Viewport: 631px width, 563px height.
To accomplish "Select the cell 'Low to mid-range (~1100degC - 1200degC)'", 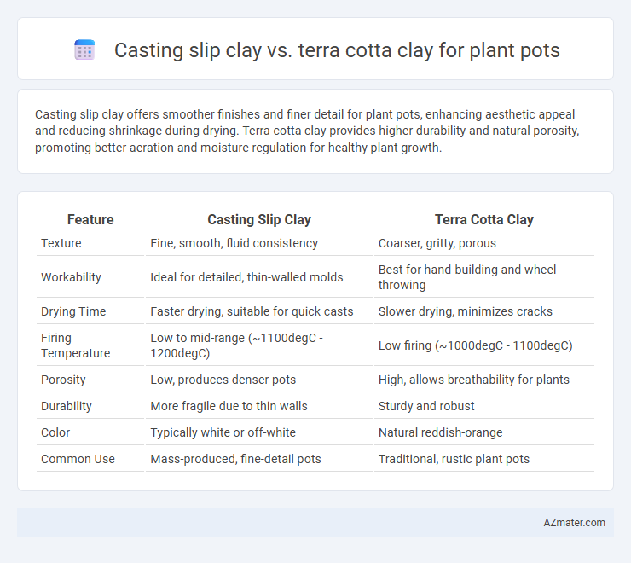I will [237, 345].
